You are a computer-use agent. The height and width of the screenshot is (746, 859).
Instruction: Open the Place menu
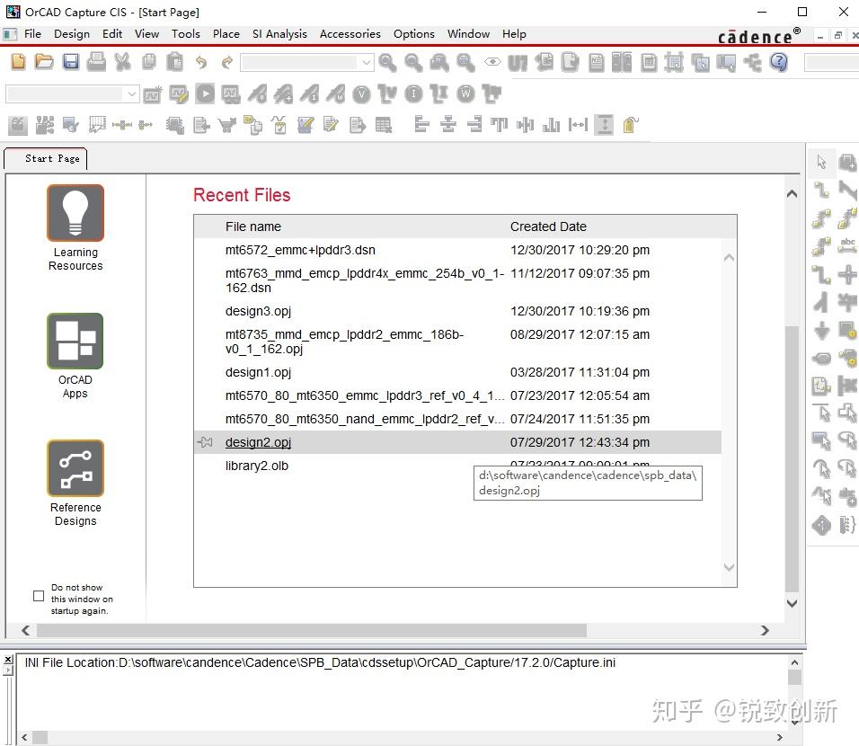click(226, 34)
